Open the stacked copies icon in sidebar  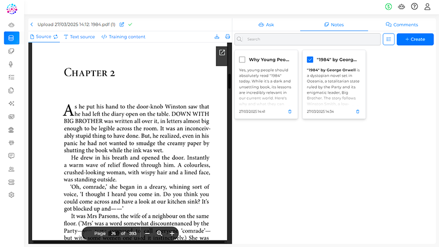click(12, 51)
